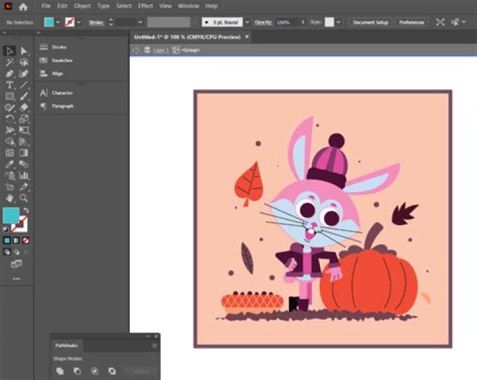477x380 pixels.
Task: Select the Lasso tool
Action: pyautogui.click(x=24, y=63)
